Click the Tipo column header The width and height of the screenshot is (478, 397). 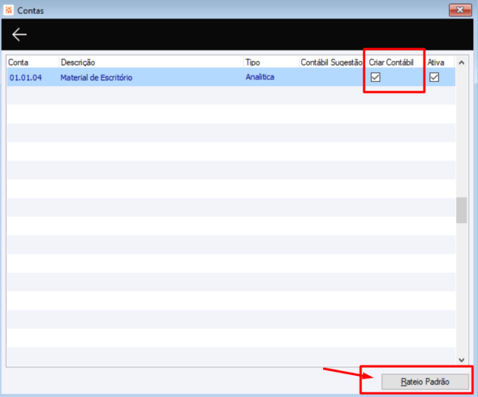pos(271,62)
